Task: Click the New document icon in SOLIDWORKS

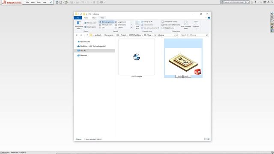Action: click(61, 2)
